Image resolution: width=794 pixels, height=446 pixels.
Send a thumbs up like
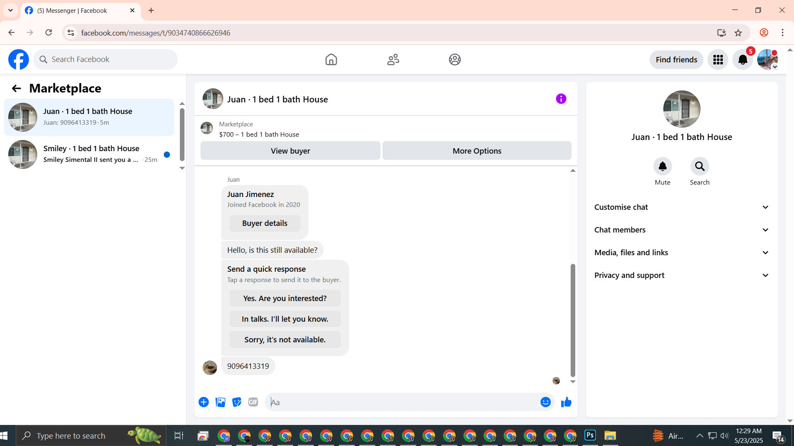566,402
